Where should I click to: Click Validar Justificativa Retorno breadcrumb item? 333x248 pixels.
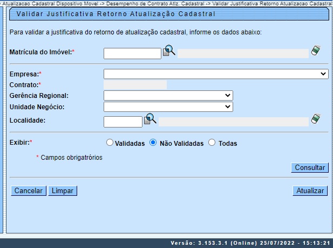click(273, 3)
